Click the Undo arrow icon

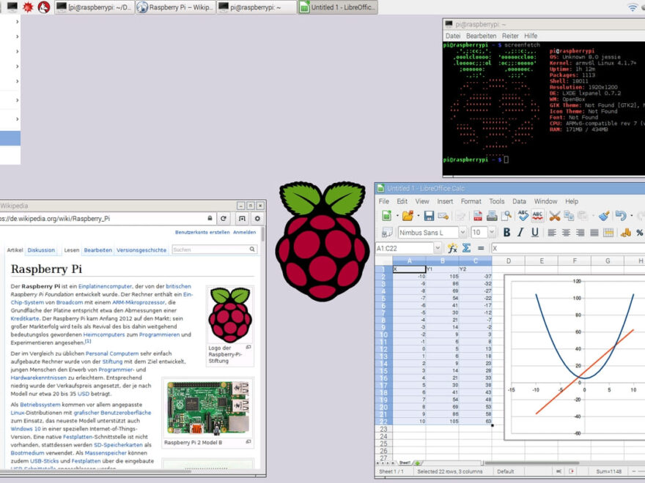(x=621, y=216)
